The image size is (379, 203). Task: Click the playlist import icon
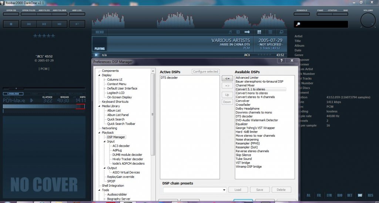238,32
